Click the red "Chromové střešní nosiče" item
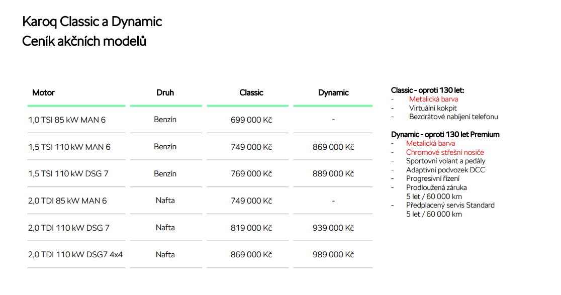Screen dimensions: 561x295 coord(445,152)
